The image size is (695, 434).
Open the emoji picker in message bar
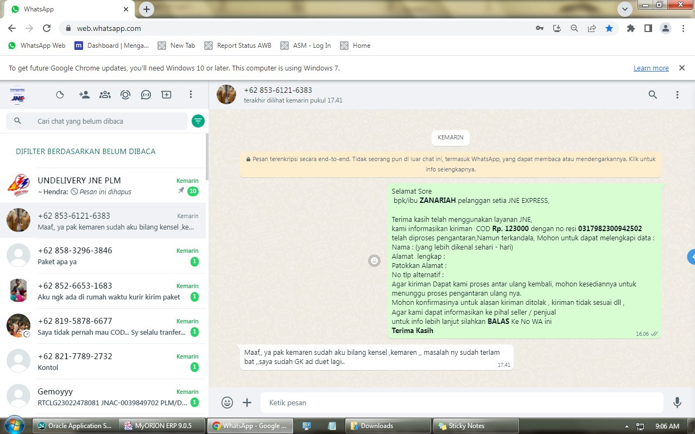tap(228, 403)
